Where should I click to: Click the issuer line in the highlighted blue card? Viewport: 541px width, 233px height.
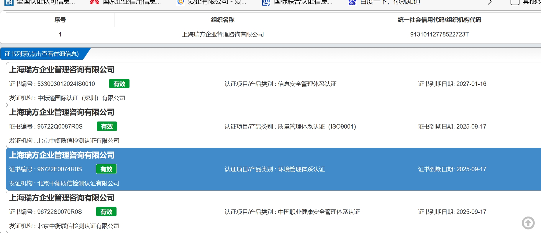(64, 183)
